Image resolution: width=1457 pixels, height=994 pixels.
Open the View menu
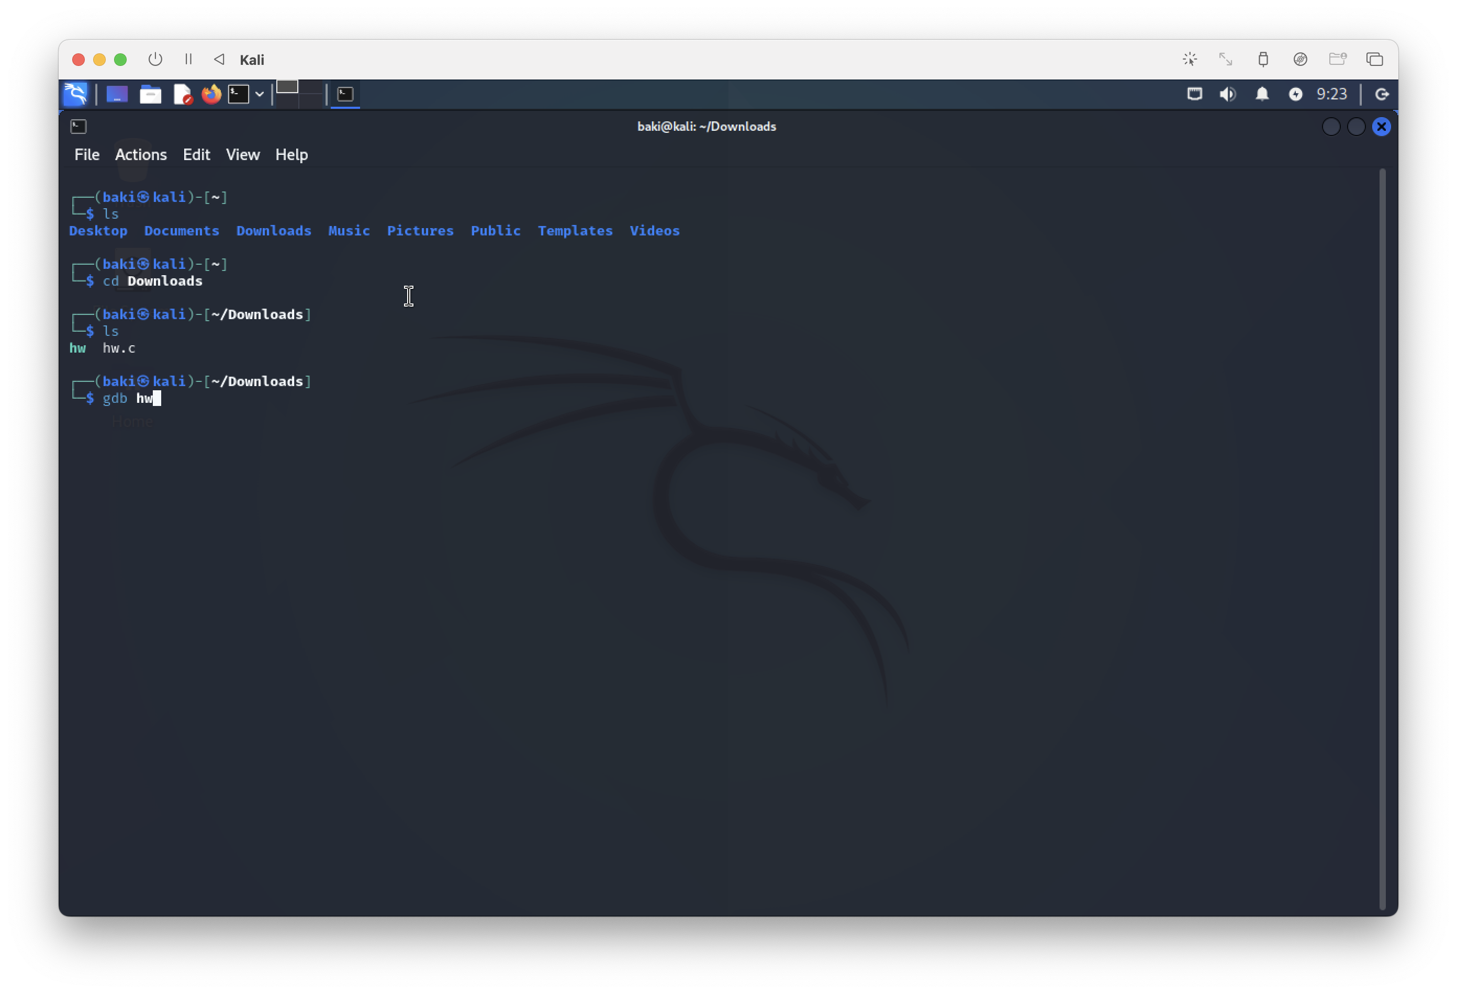click(243, 155)
